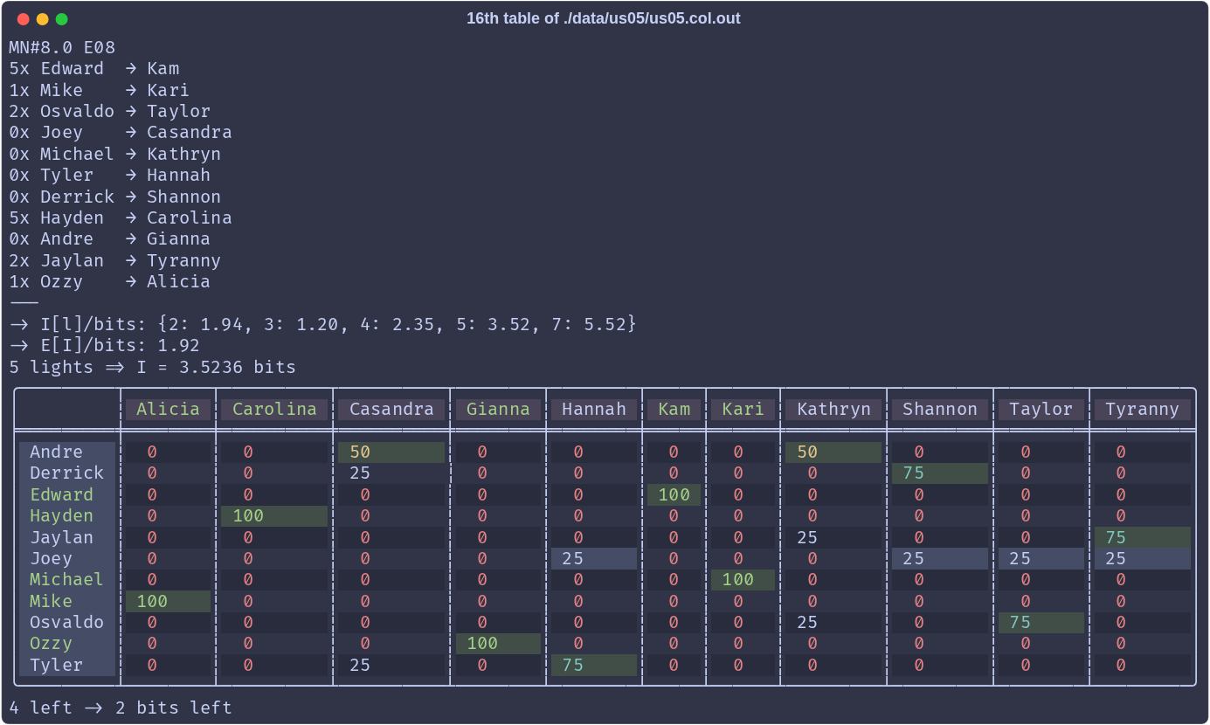This screenshot has height=725, width=1210.
Task: Click the 'Kathryn' table column header
Action: [x=833, y=409]
